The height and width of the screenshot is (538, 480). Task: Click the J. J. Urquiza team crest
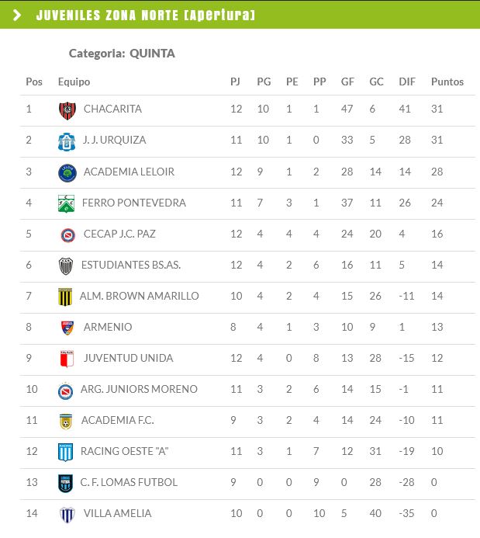[67, 141]
